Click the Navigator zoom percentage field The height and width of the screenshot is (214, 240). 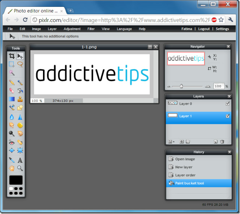[x=219, y=86]
